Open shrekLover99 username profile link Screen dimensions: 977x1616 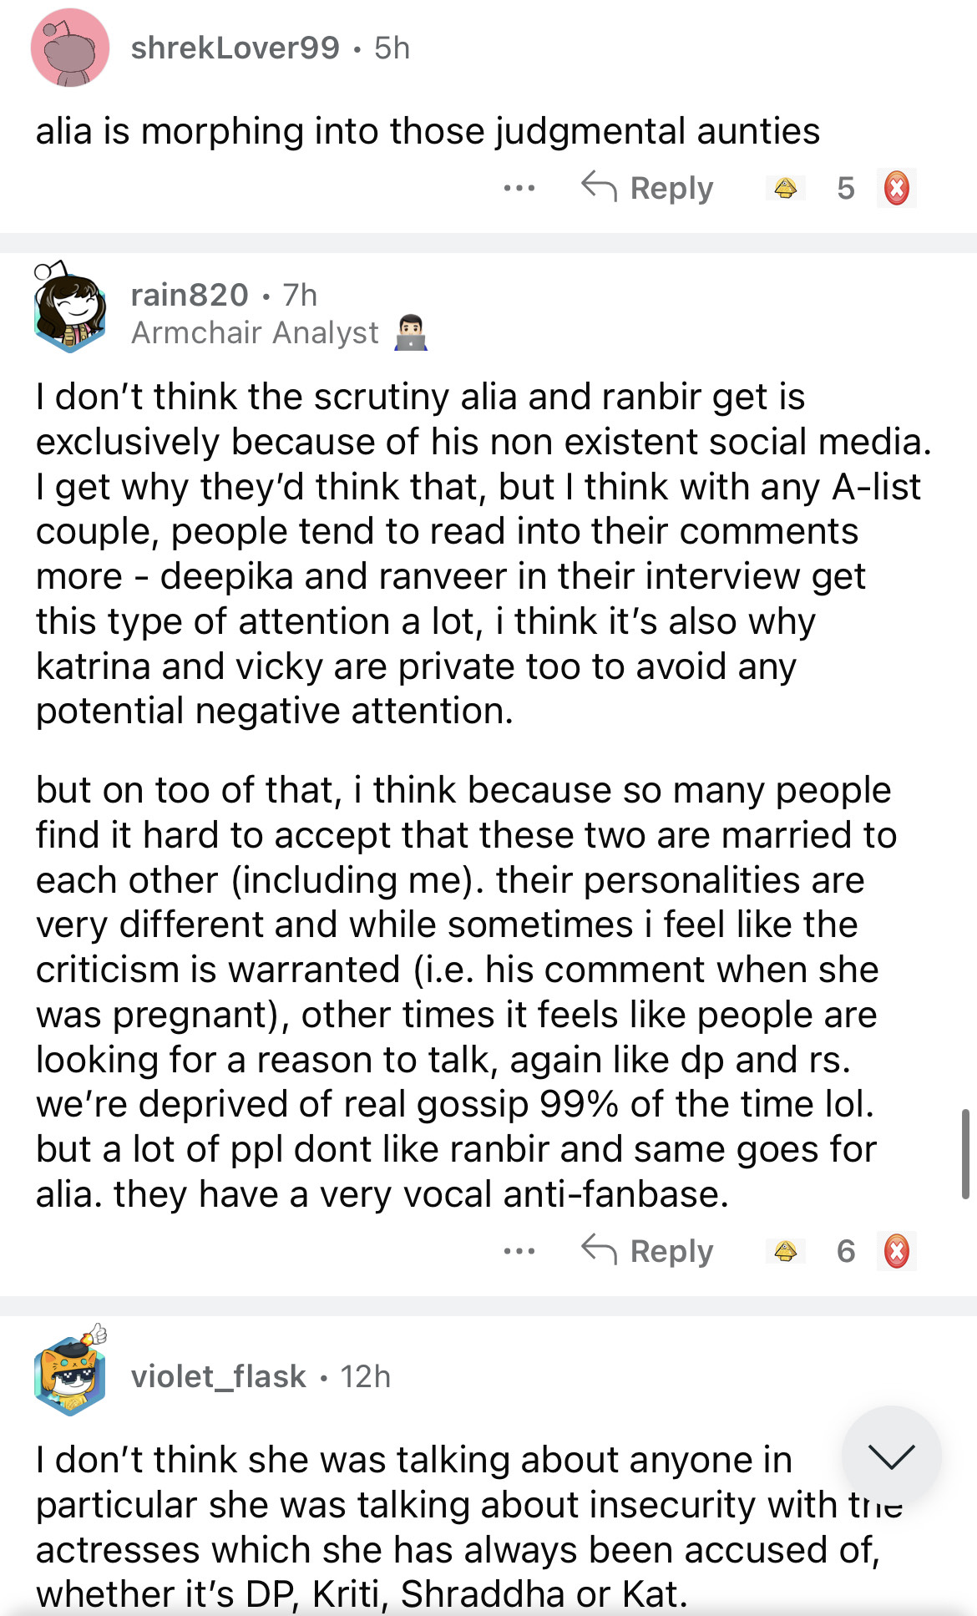[x=235, y=48]
